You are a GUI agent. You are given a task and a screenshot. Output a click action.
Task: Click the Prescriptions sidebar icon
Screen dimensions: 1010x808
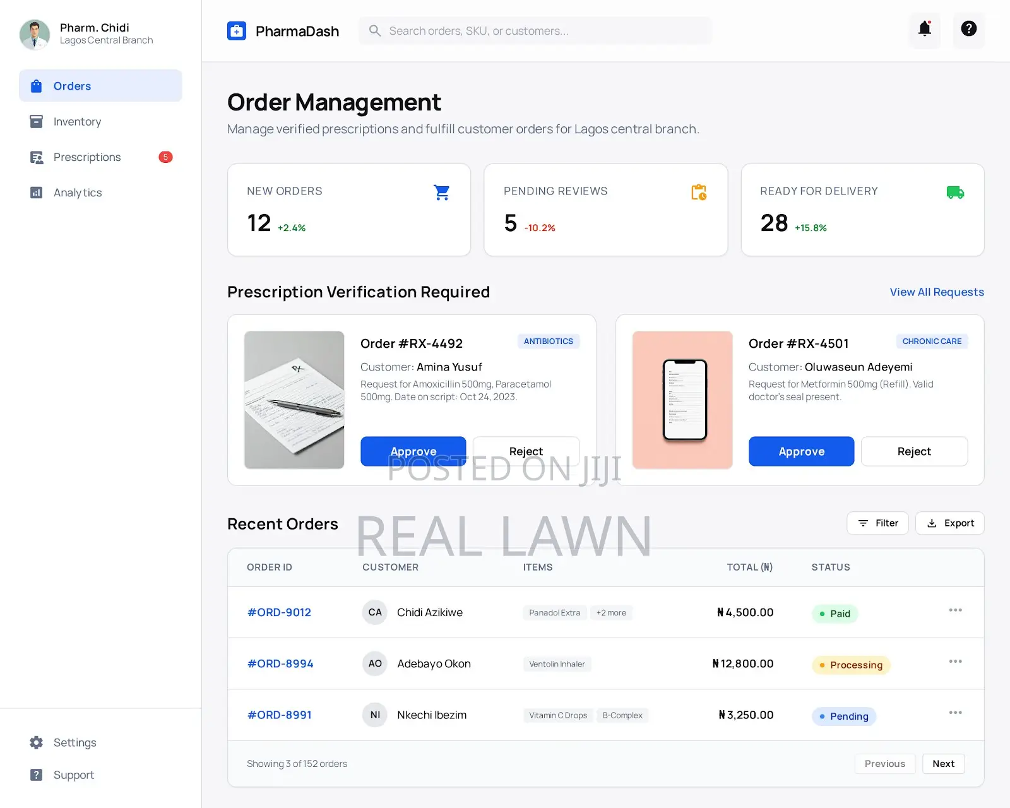[x=37, y=157]
